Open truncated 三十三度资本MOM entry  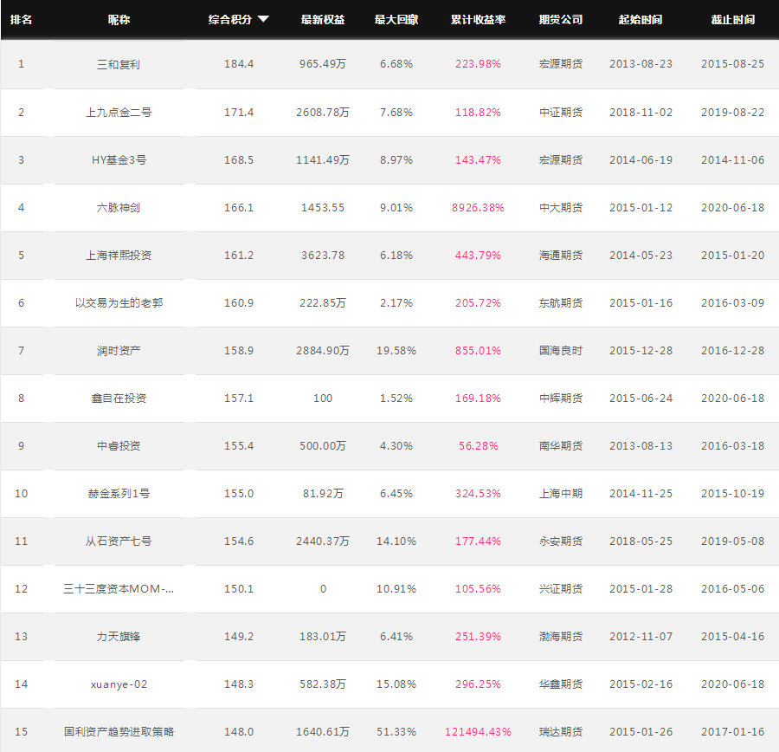tap(119, 589)
